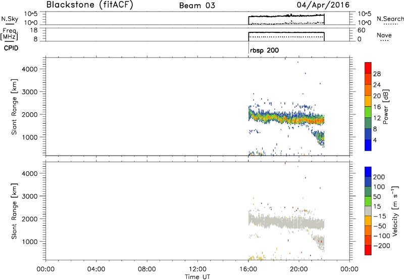Screen dimensions: 404x280
Task: Click the '16:00' time tick label
Action: coord(248,269)
